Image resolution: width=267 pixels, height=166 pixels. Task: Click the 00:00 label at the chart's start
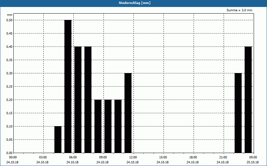[13, 157]
